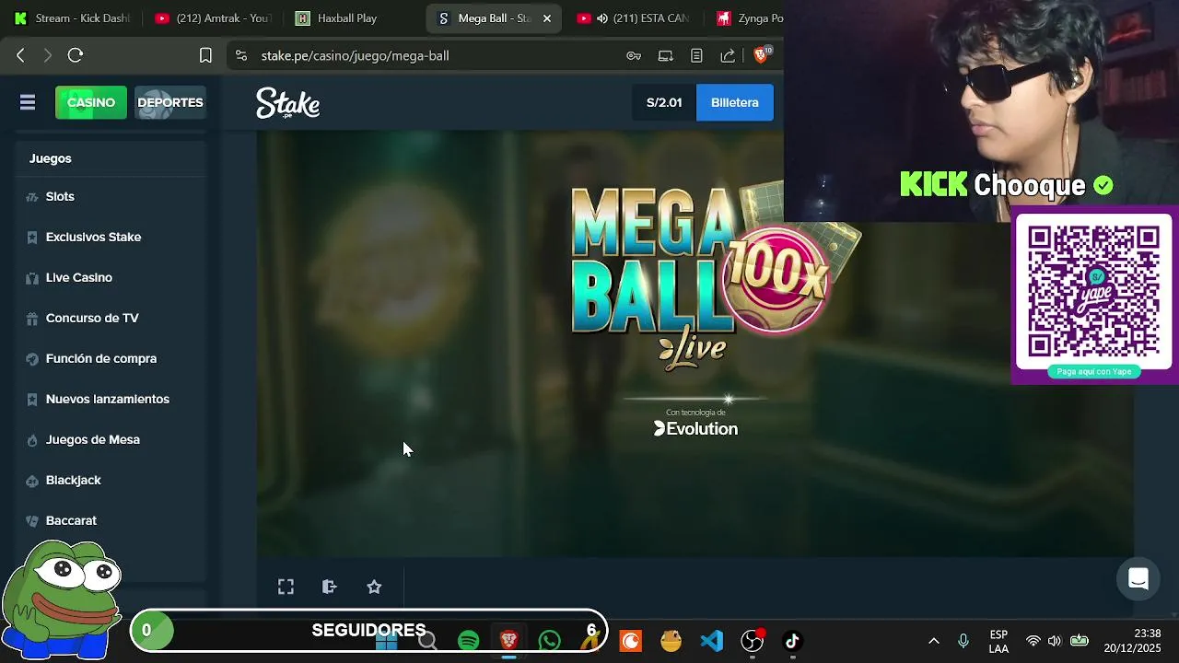The width and height of the screenshot is (1179, 663).
Task: Switch to the CASINO section
Action: click(91, 102)
